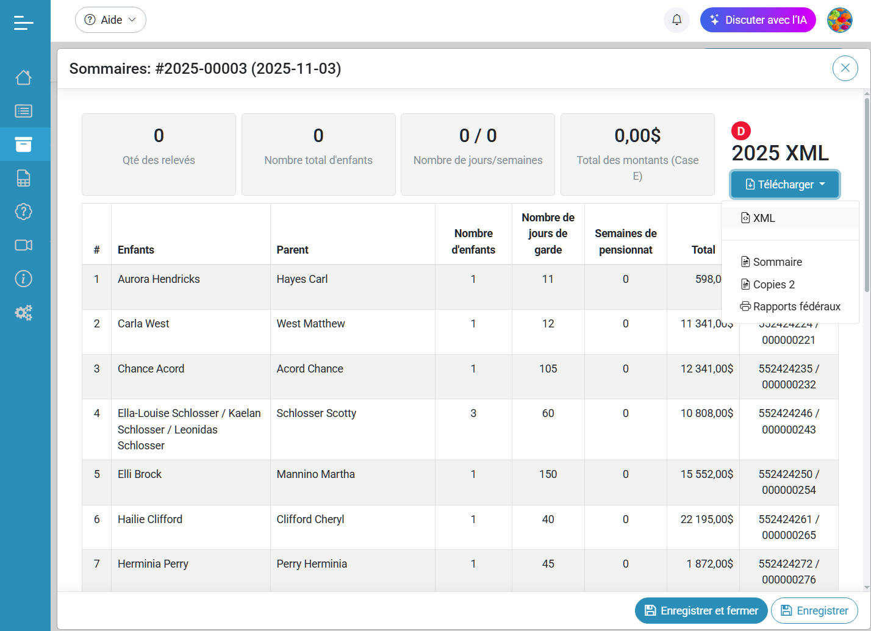The height and width of the screenshot is (631, 871).
Task: Open the info circle sidebar icon
Action: [23, 279]
